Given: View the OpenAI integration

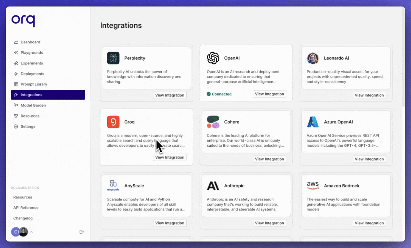Looking at the screenshot, I should click(x=269, y=94).
